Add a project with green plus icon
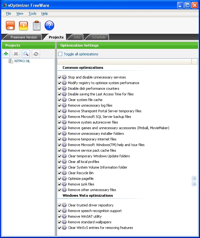The width and height of the screenshot is (200, 238). pos(6,54)
